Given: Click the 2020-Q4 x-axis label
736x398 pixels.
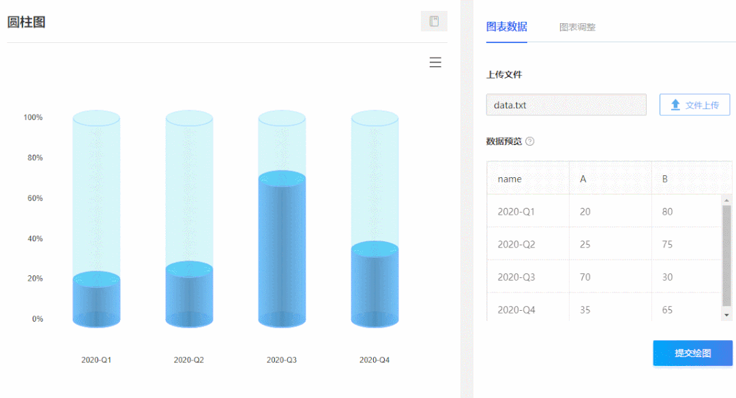Looking at the screenshot, I should 374,360.
